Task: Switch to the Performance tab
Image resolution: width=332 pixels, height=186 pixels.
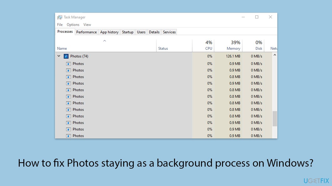Action: point(86,32)
